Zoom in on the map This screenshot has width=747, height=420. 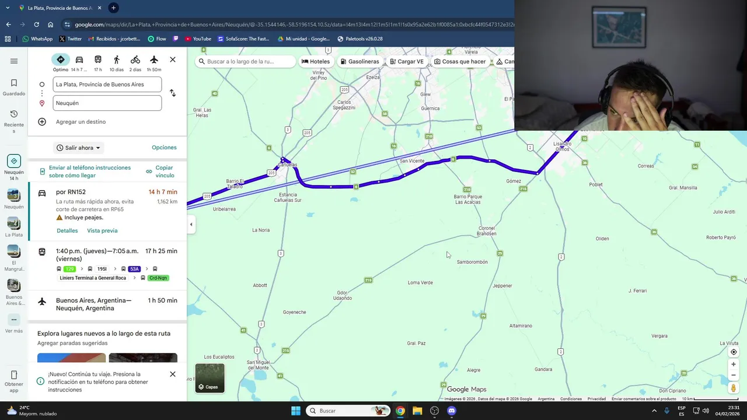734,365
